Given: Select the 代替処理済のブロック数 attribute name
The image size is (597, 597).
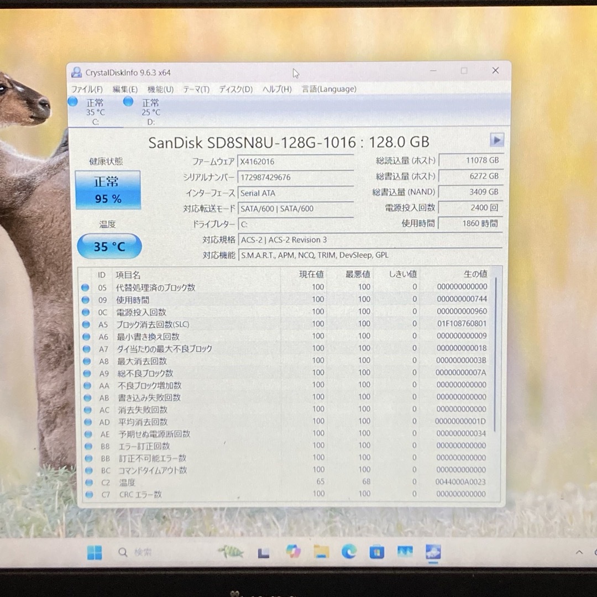Looking at the screenshot, I should click(155, 287).
